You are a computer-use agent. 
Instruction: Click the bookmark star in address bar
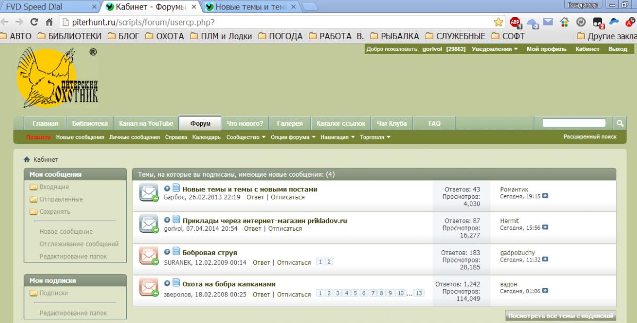[498, 22]
